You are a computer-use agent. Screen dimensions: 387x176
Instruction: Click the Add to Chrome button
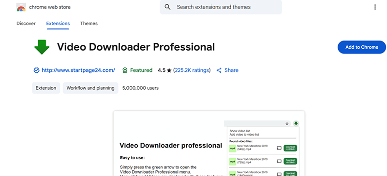coord(361,47)
